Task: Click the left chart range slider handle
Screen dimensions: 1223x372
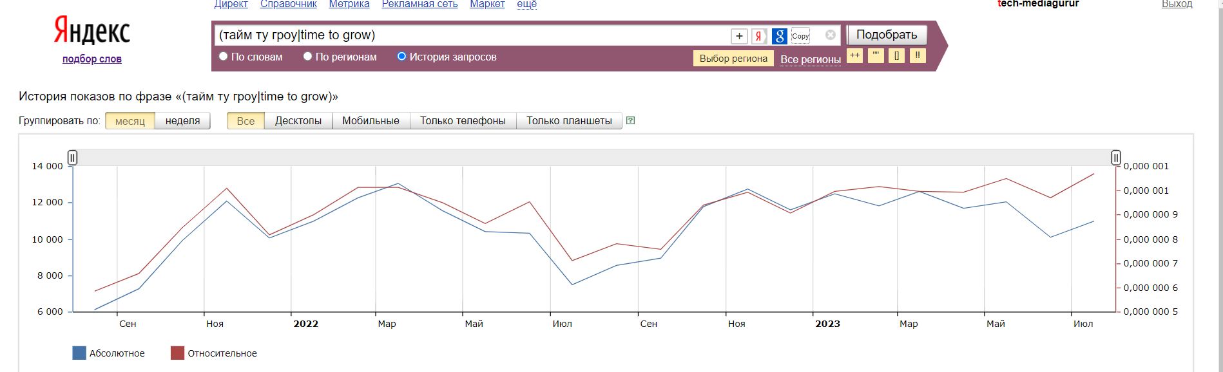Action: (x=73, y=158)
